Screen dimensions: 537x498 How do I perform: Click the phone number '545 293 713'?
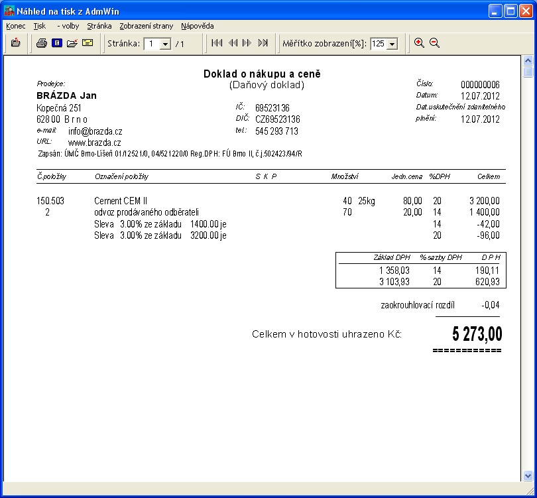point(276,131)
